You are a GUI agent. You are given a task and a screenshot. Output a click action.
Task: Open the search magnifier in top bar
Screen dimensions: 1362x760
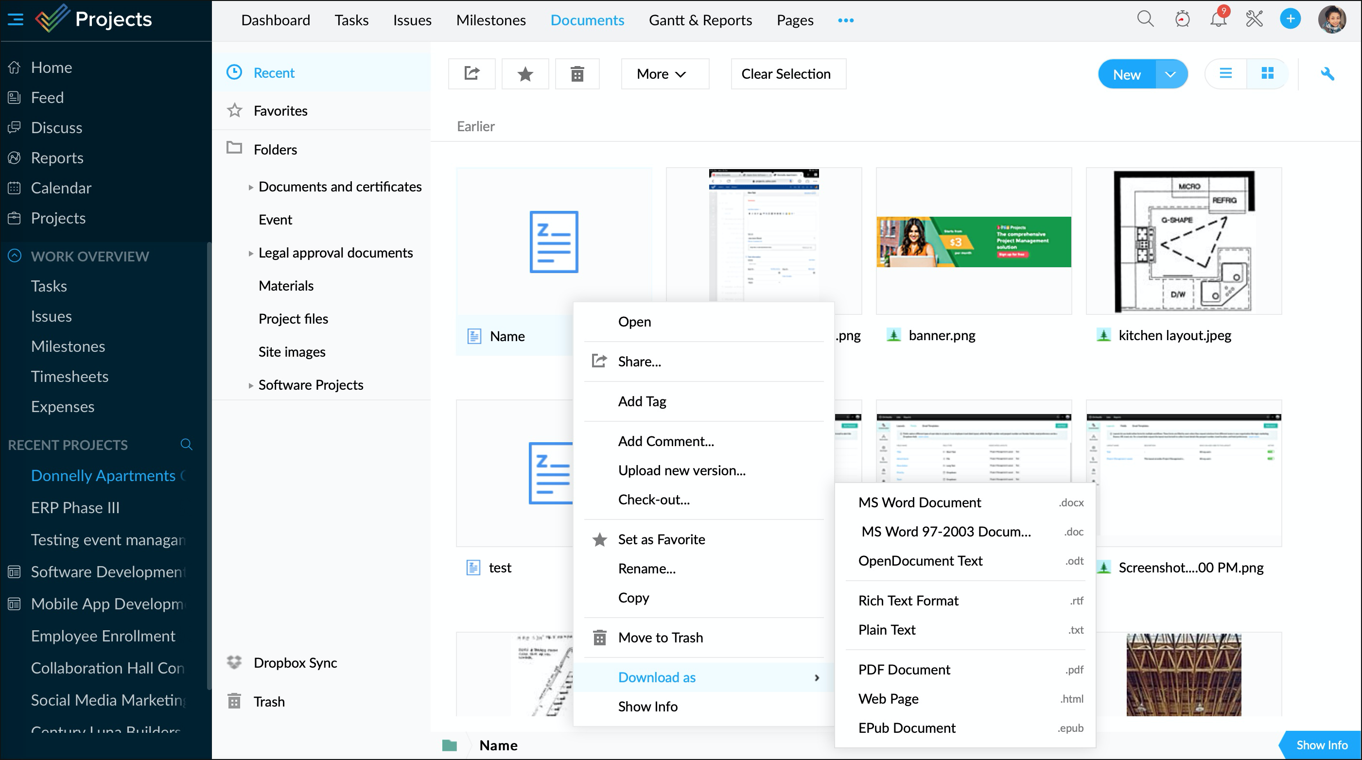pyautogui.click(x=1145, y=19)
